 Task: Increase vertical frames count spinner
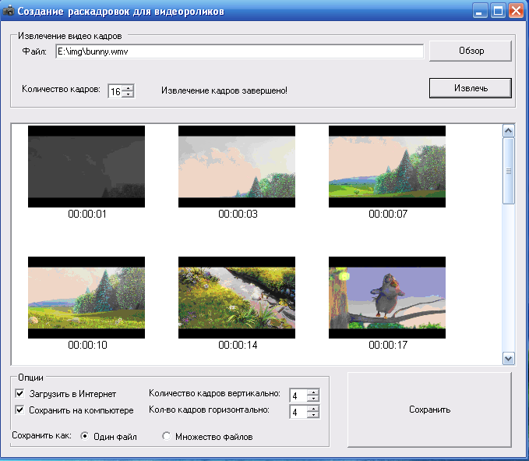tap(313, 392)
